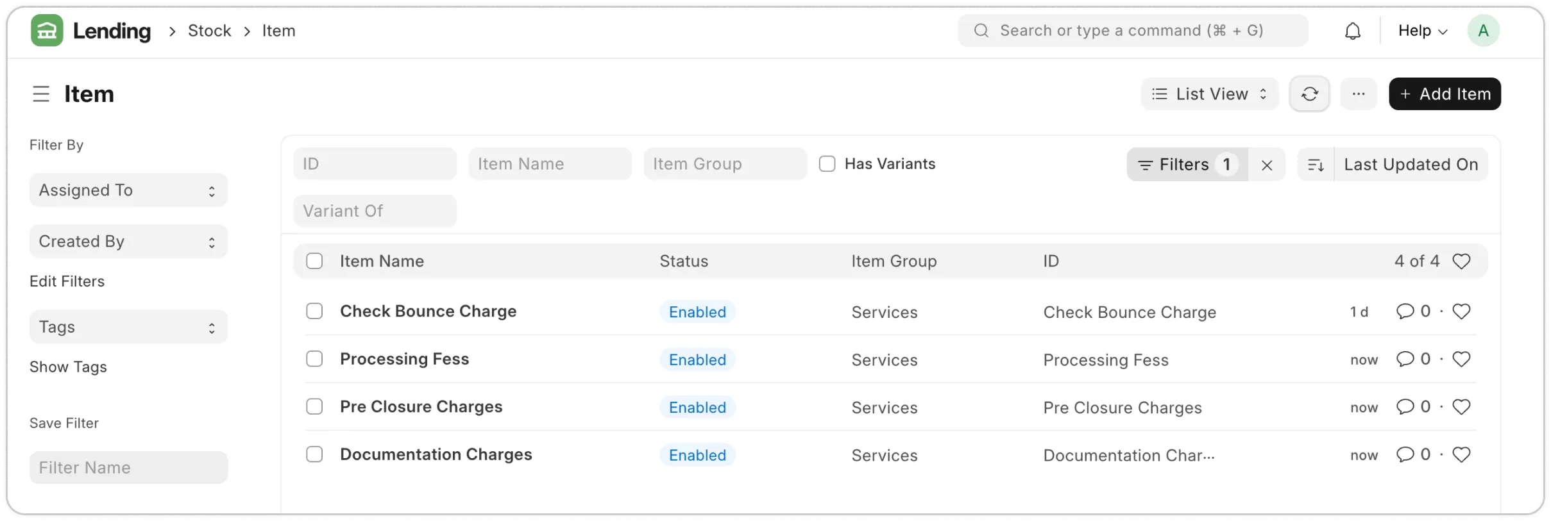Expand the Assigned To filter dropdown
This screenshot has width=1551, height=521.
(128, 190)
